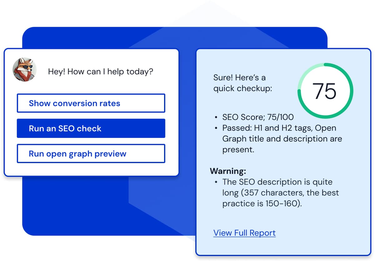Click the '357 characters' text in the warning
Viewport: 375px width, 262px height.
[x=272, y=193]
